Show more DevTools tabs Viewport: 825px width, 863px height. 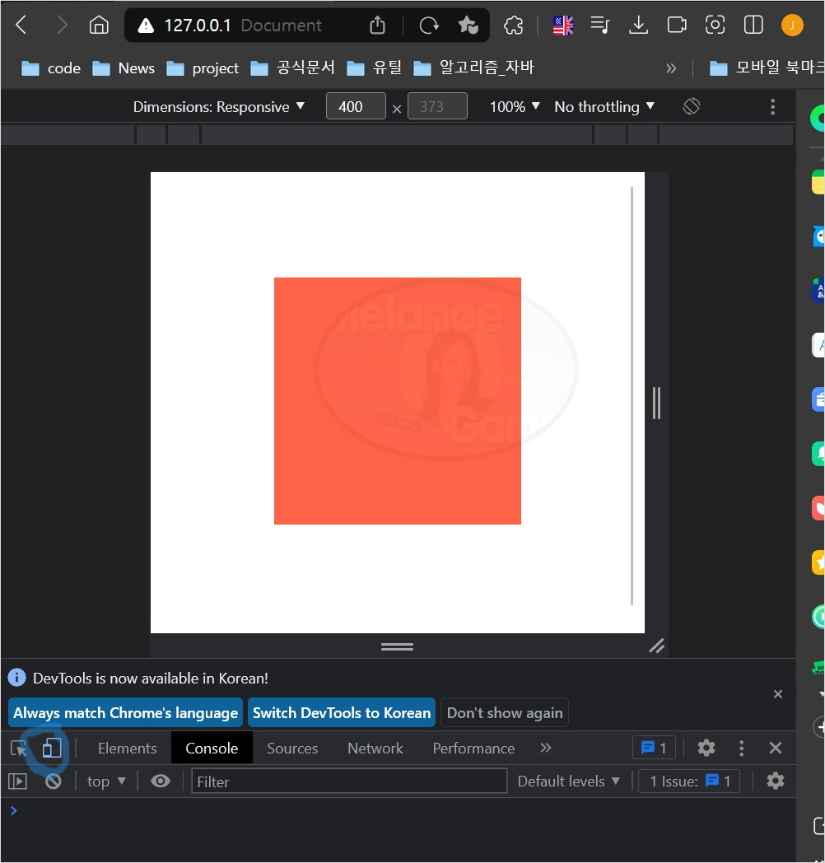pyautogui.click(x=545, y=748)
